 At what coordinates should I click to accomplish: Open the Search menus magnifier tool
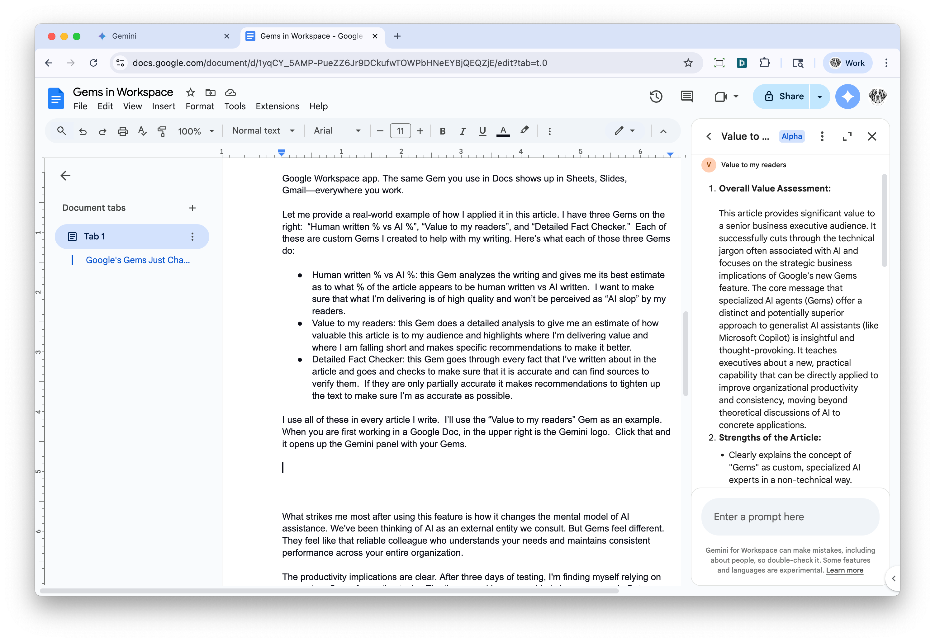pos(61,131)
